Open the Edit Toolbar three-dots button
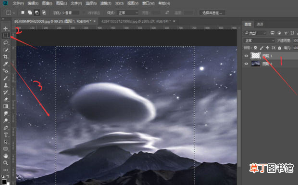298x185 pixels. [5, 170]
